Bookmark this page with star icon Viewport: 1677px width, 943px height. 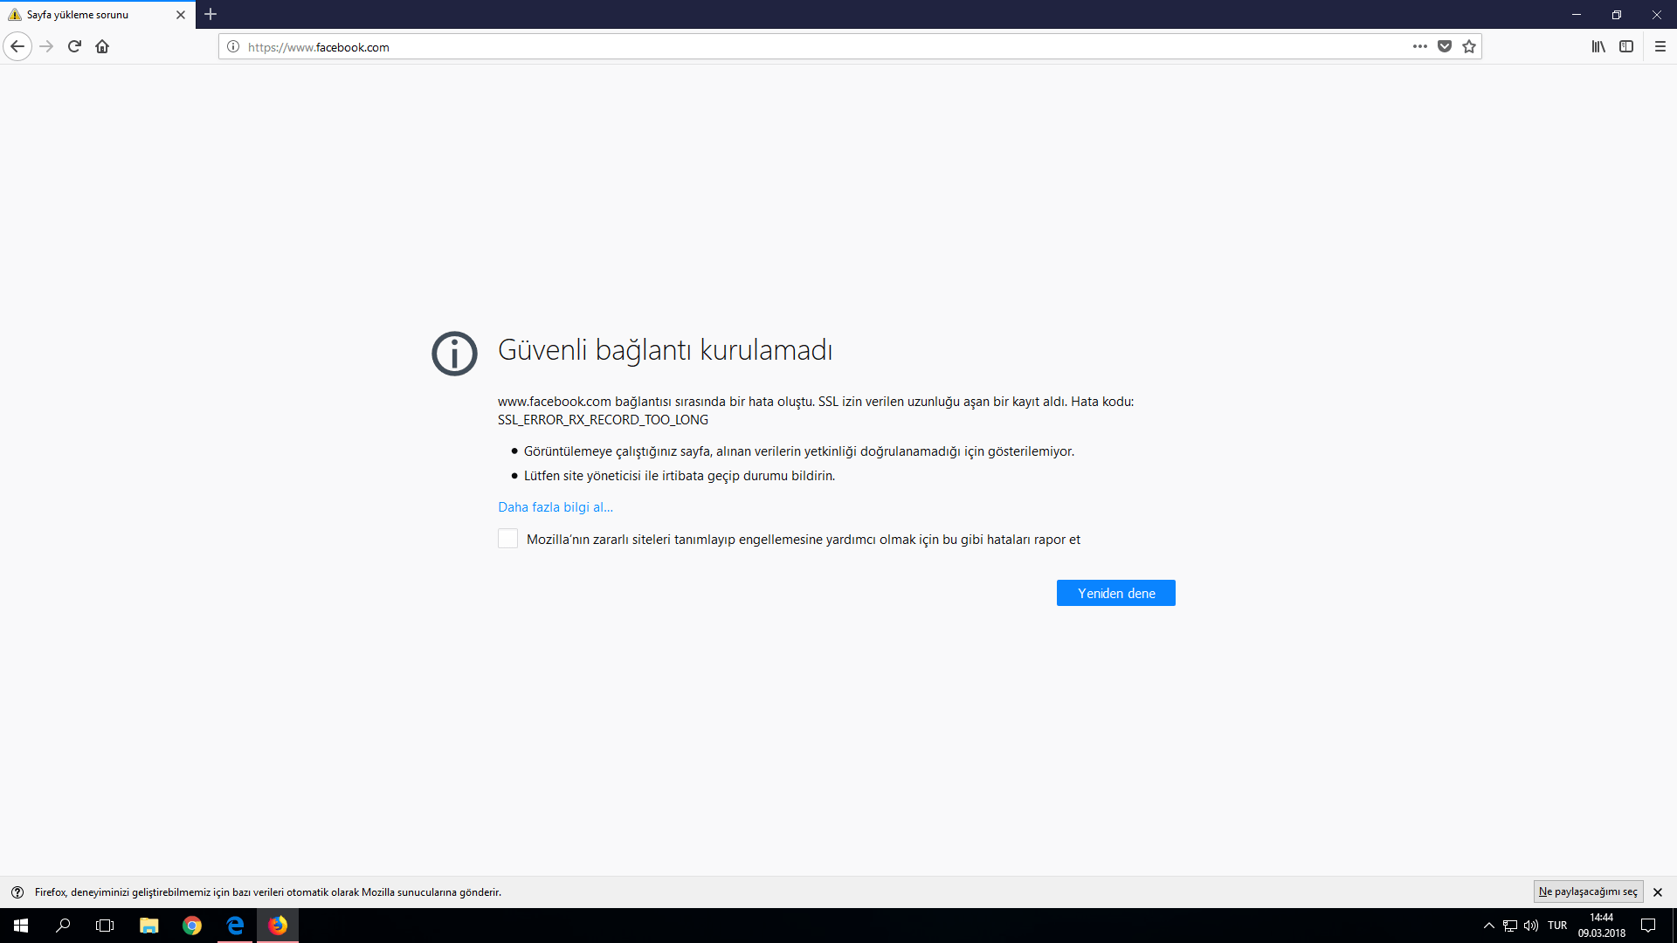coord(1469,46)
